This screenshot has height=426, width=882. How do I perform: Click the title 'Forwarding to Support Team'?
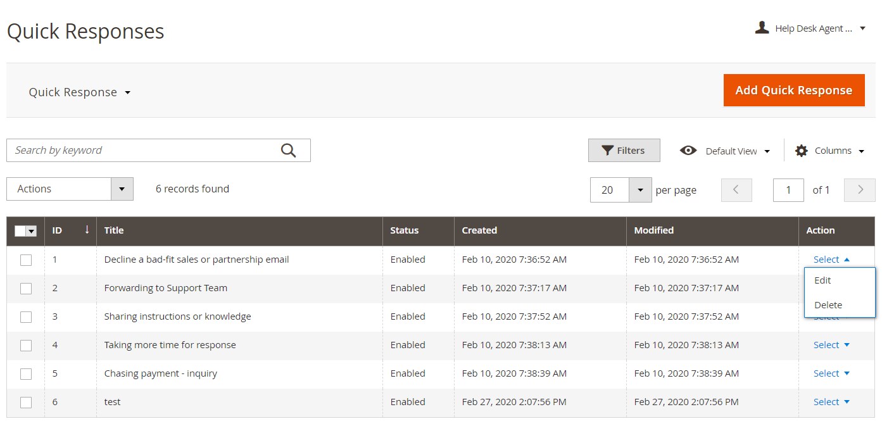tap(166, 288)
